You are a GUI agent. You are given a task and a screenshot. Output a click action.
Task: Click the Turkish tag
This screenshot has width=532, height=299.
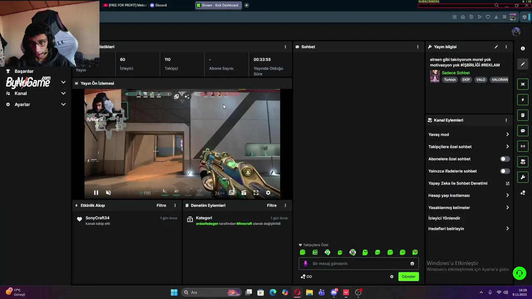pyautogui.click(x=450, y=80)
